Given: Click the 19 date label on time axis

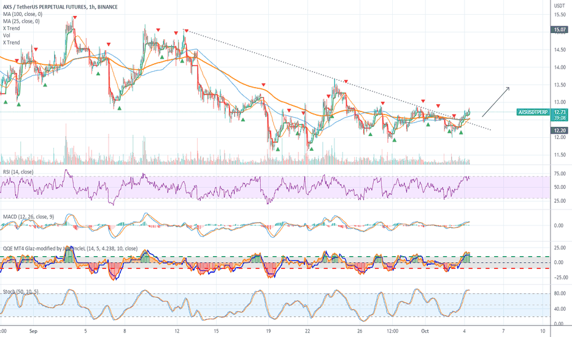Looking at the screenshot, I should point(268,331).
